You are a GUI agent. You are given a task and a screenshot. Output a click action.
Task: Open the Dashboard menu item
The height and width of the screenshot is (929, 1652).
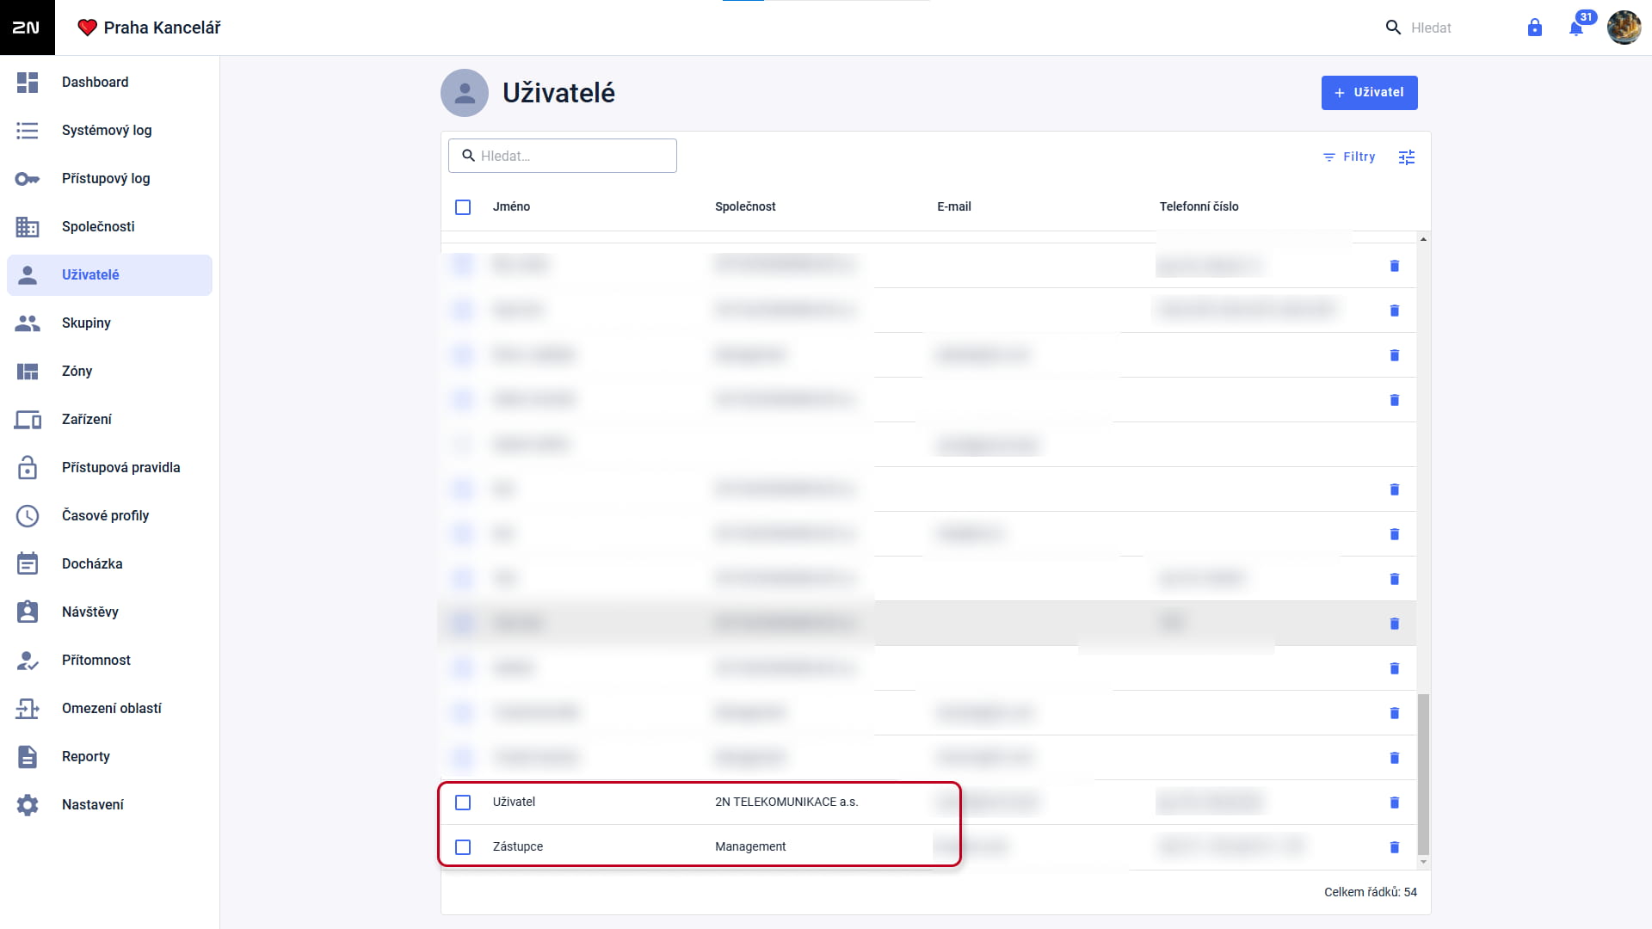(109, 83)
